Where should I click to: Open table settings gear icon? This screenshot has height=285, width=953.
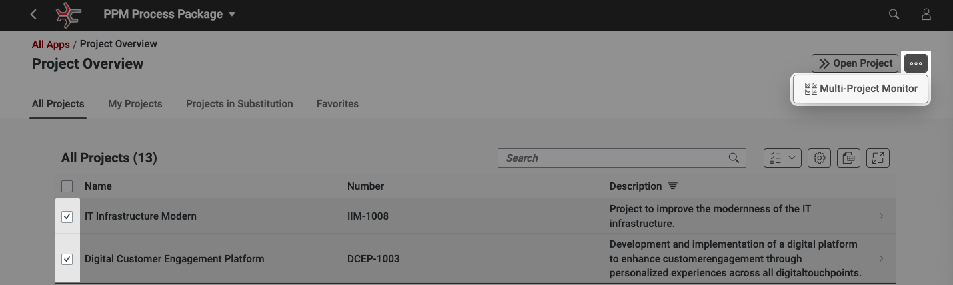pyautogui.click(x=820, y=158)
